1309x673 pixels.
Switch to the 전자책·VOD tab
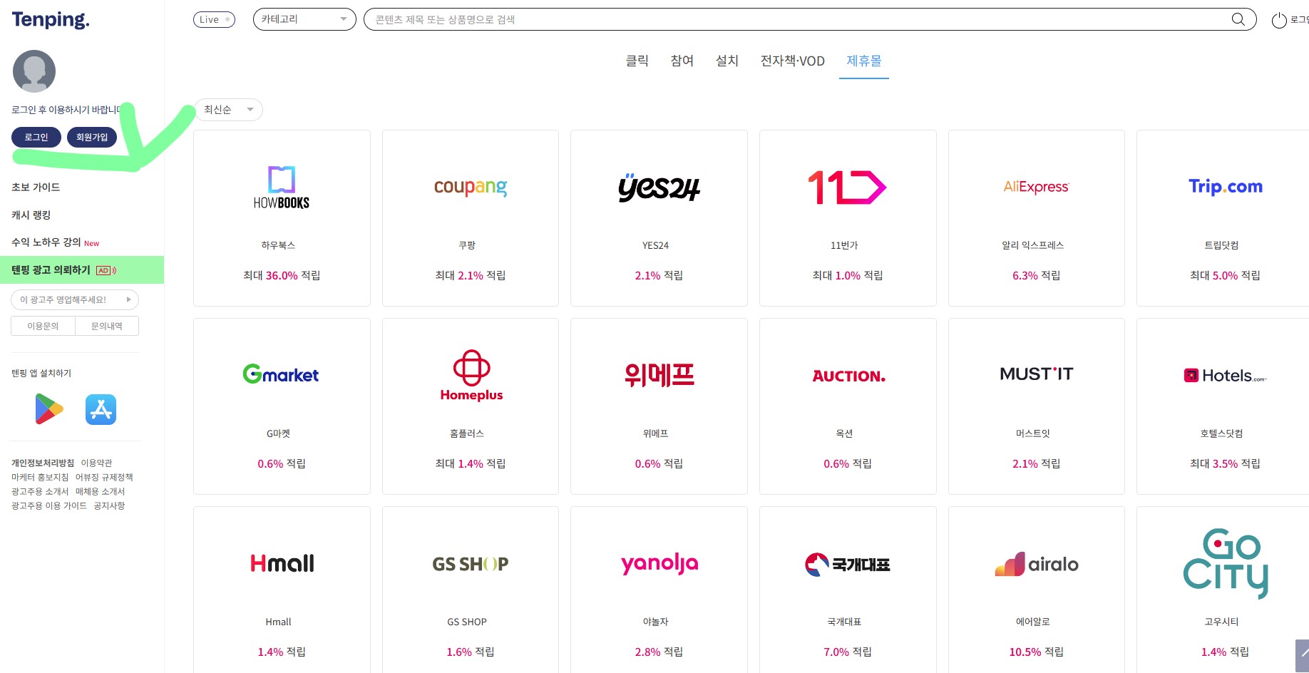tap(793, 61)
